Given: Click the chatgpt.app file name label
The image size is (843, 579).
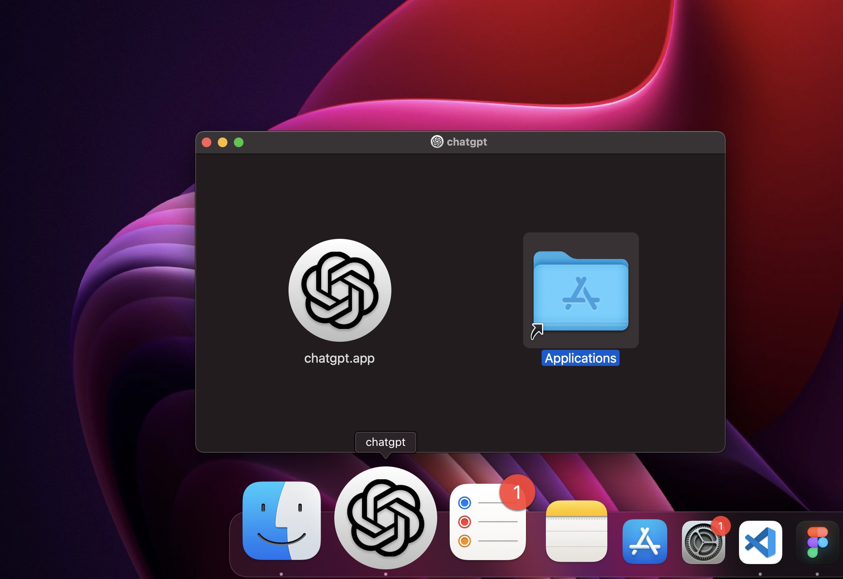Looking at the screenshot, I should coord(339,358).
